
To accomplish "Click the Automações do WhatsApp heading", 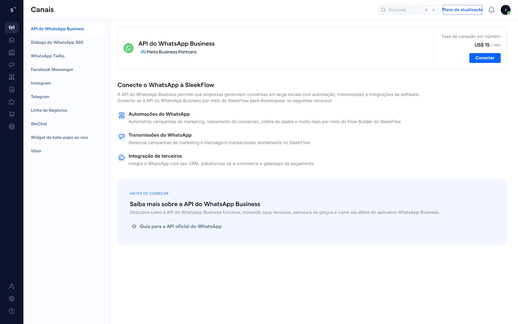I will click(159, 114).
